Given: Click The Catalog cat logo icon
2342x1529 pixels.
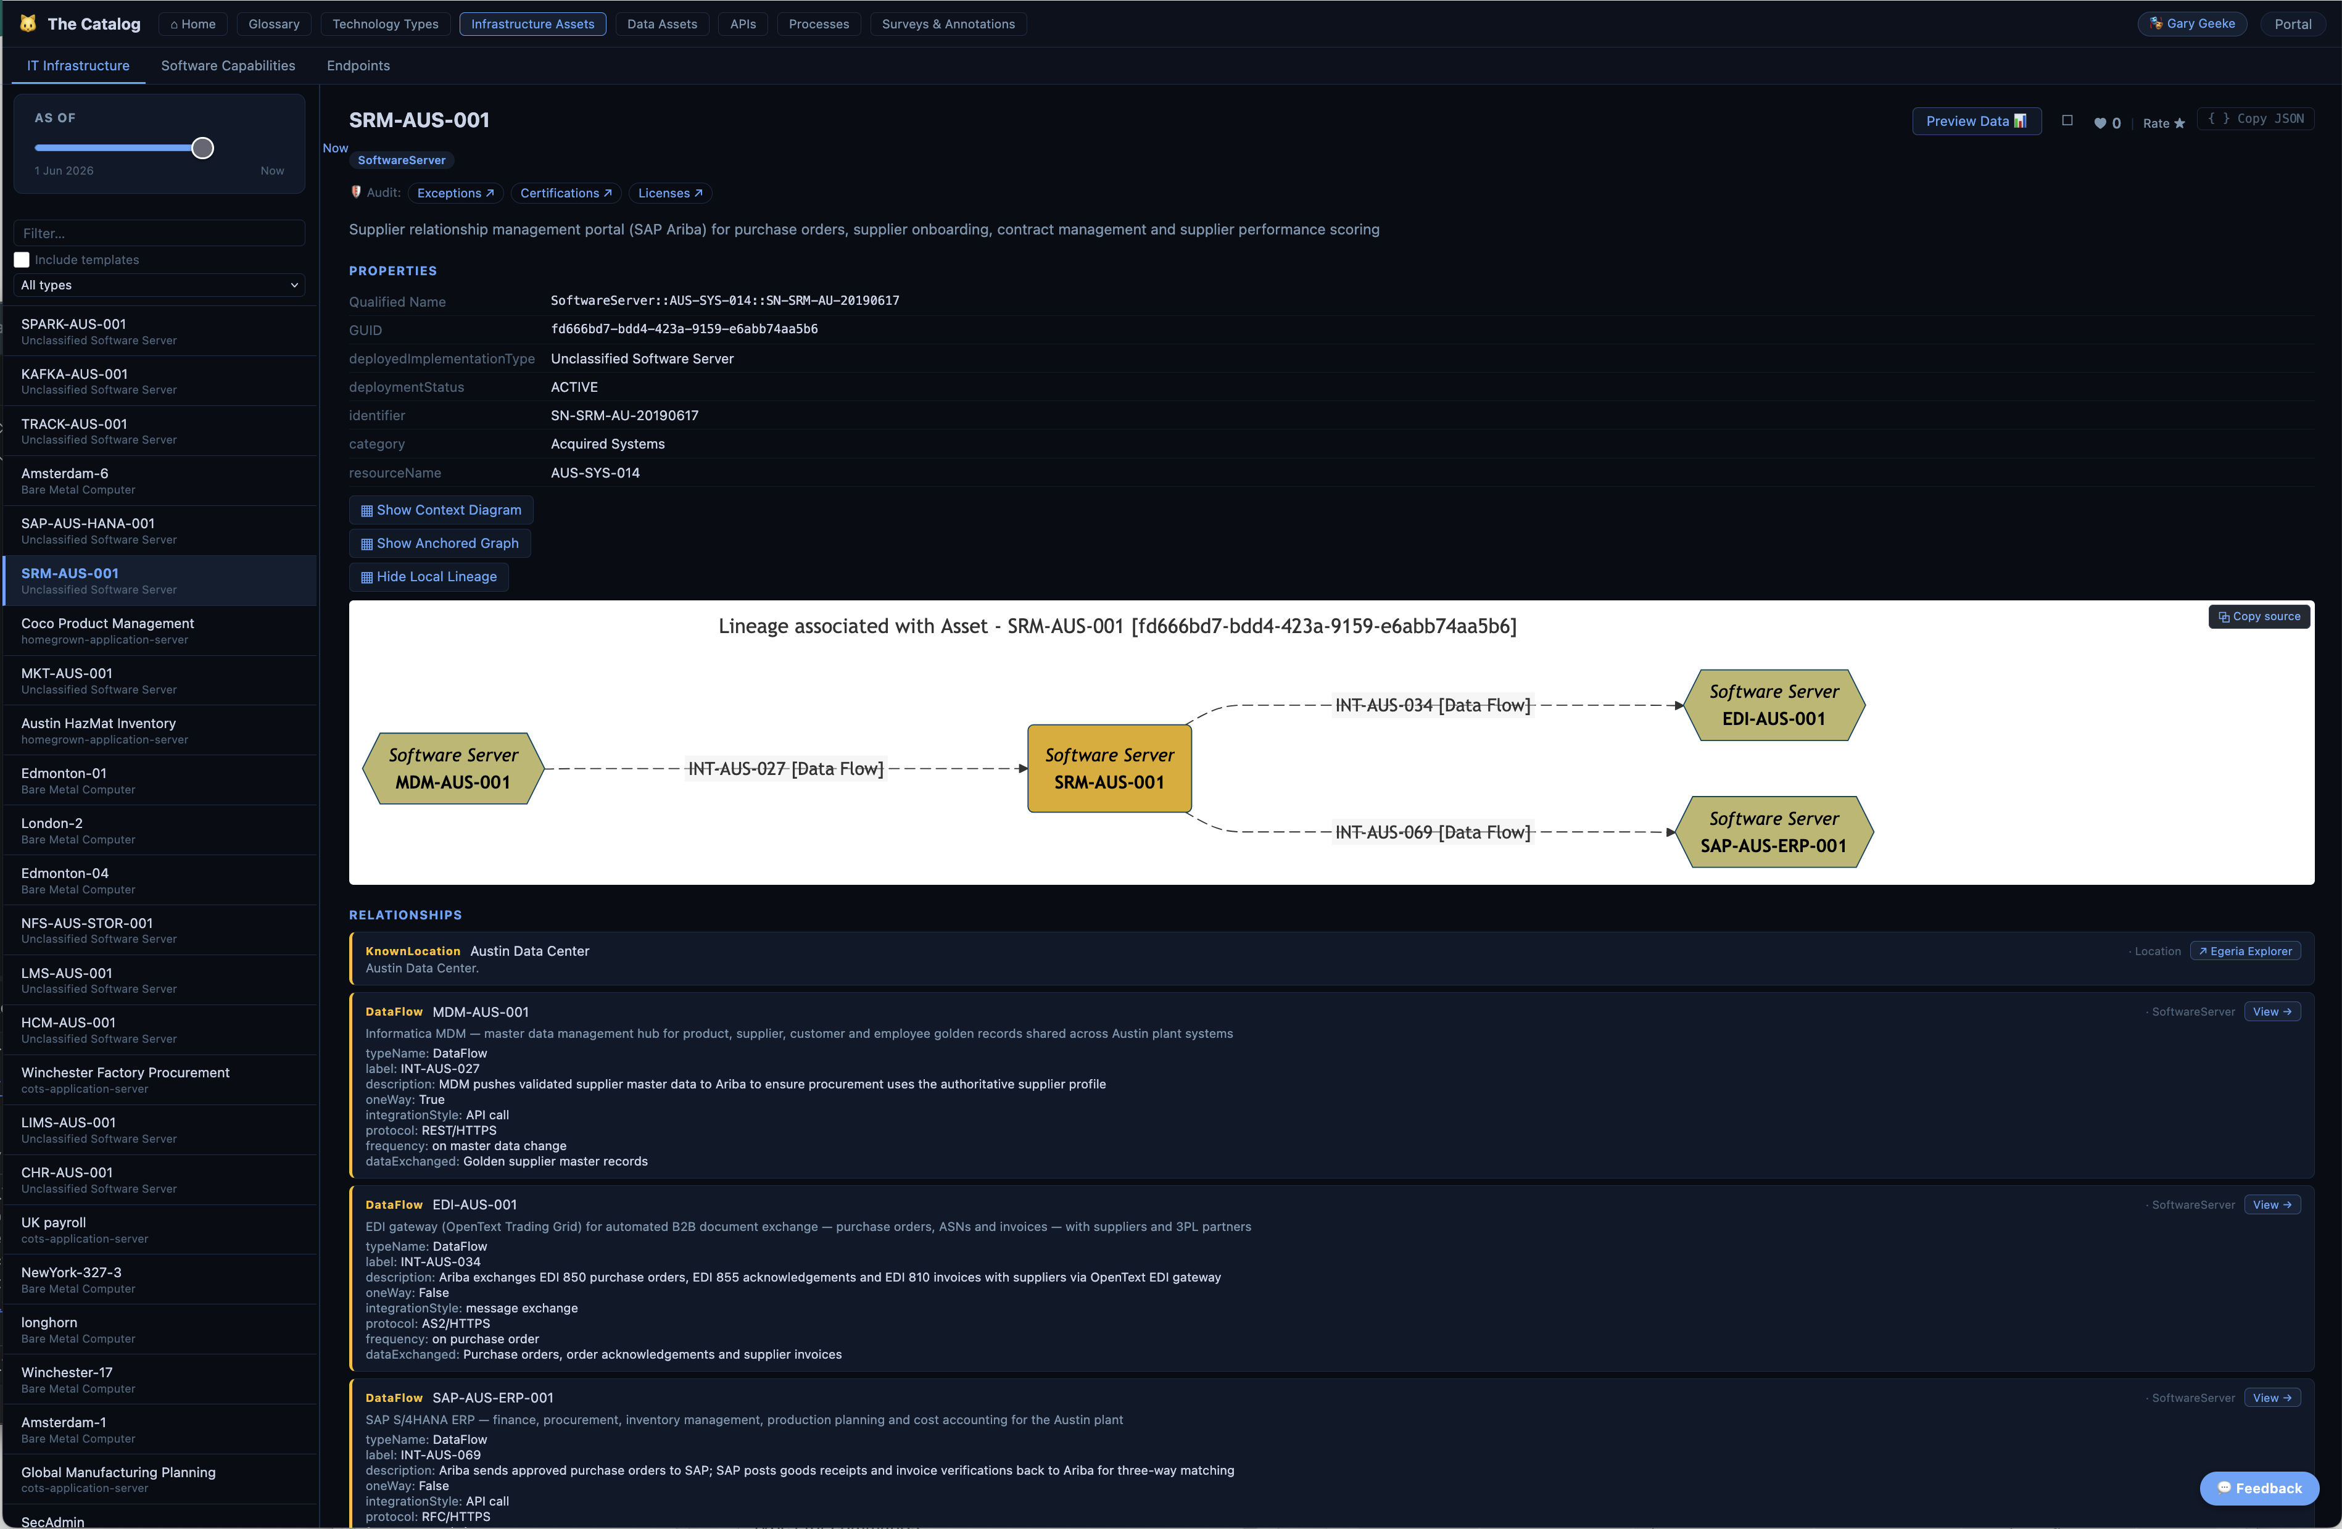Looking at the screenshot, I should pyautogui.click(x=28, y=23).
